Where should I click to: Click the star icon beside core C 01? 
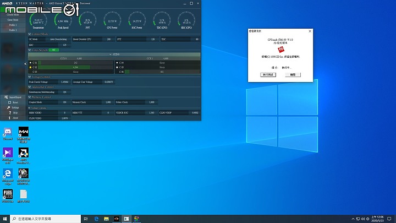(x=31, y=63)
